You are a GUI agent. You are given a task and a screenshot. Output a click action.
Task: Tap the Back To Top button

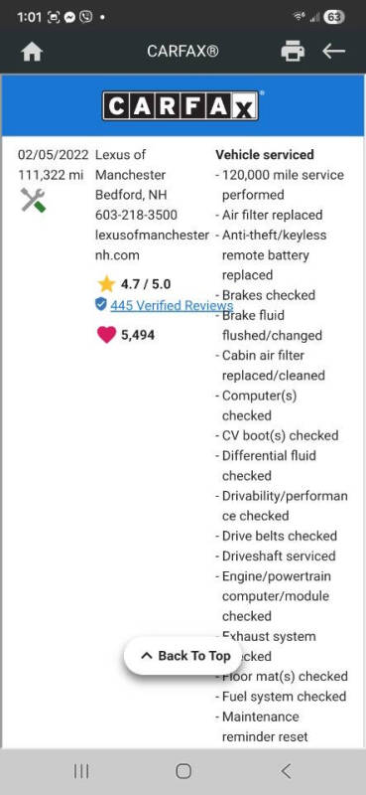(x=183, y=656)
